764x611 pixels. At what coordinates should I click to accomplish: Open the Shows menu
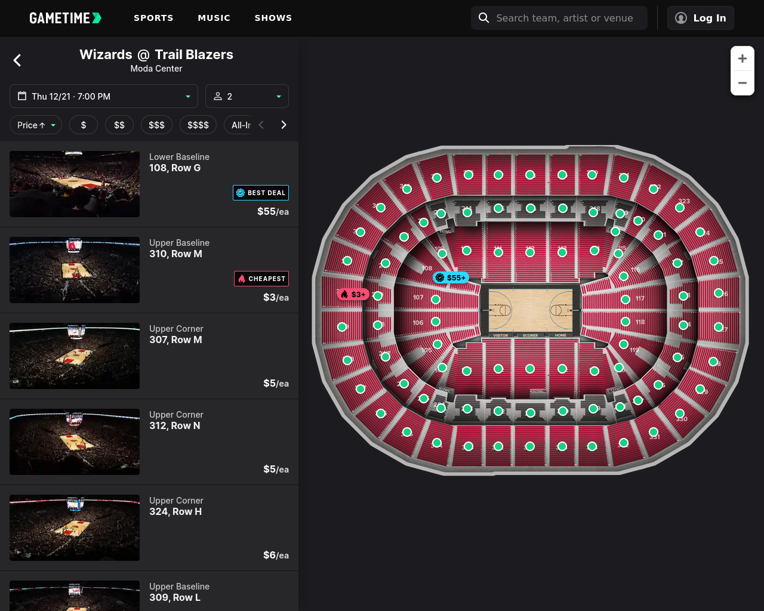click(x=273, y=18)
